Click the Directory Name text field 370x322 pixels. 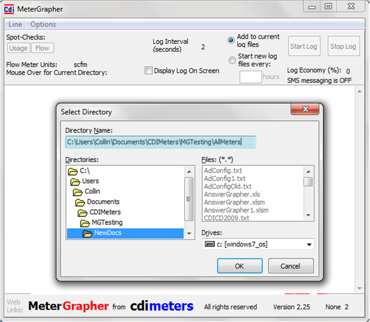(x=160, y=142)
